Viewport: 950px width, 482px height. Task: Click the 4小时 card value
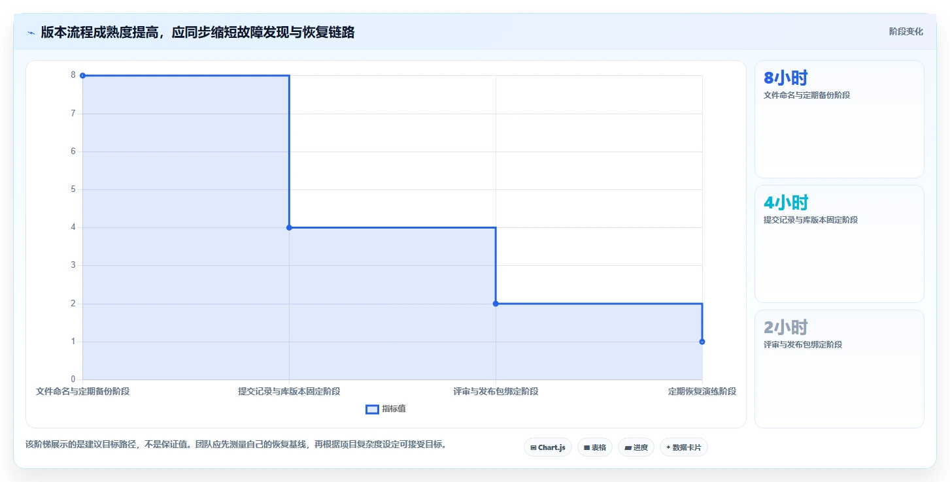click(786, 202)
